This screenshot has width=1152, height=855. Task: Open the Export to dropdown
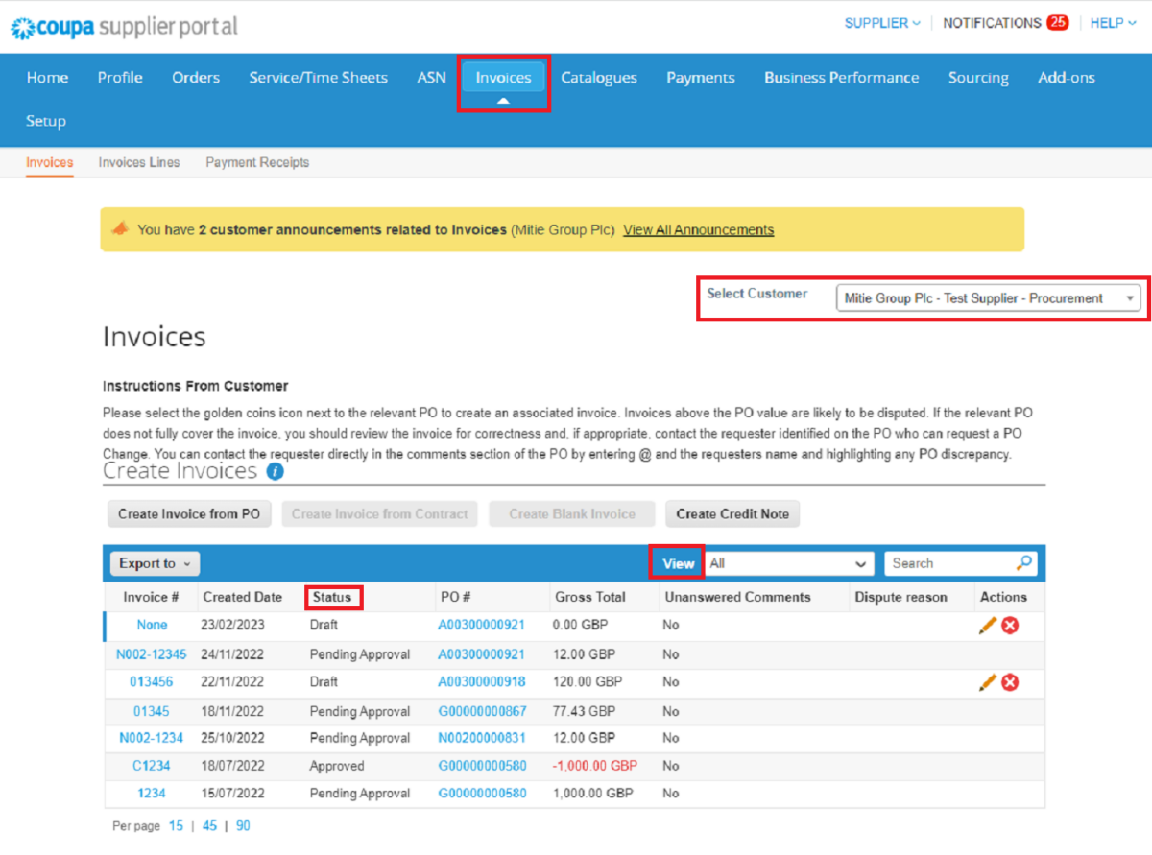[155, 564]
